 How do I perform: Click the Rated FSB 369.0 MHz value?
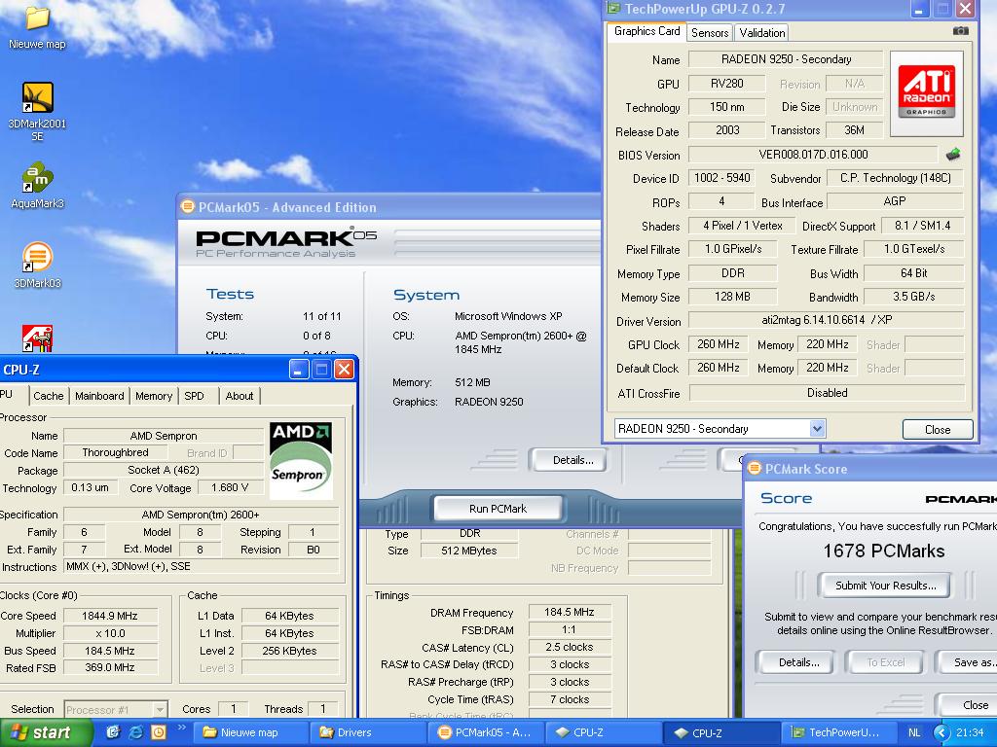pos(110,667)
